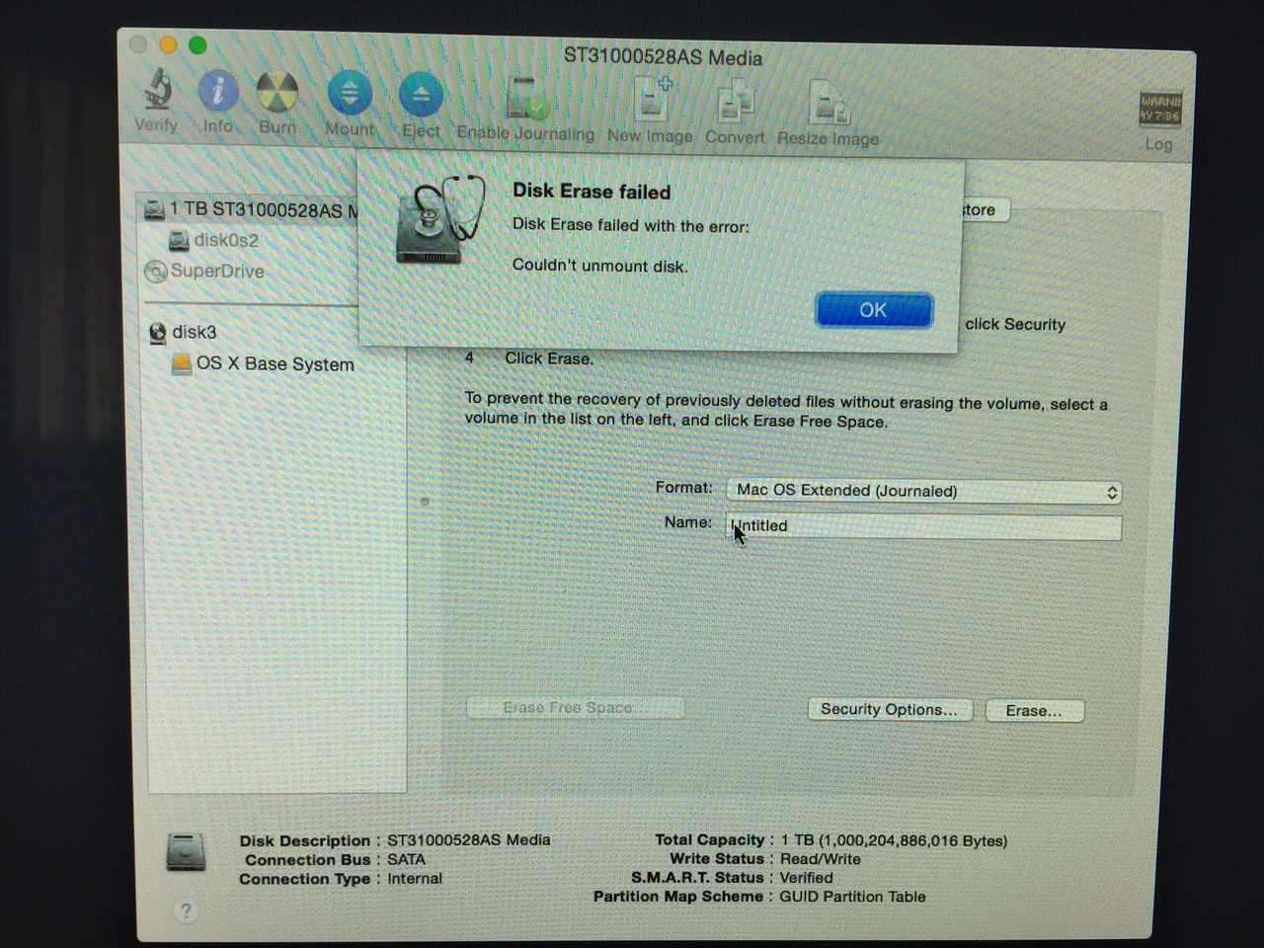Click the Erase Free Space button
Image resolution: width=1264 pixels, height=948 pixels.
pyautogui.click(x=574, y=708)
